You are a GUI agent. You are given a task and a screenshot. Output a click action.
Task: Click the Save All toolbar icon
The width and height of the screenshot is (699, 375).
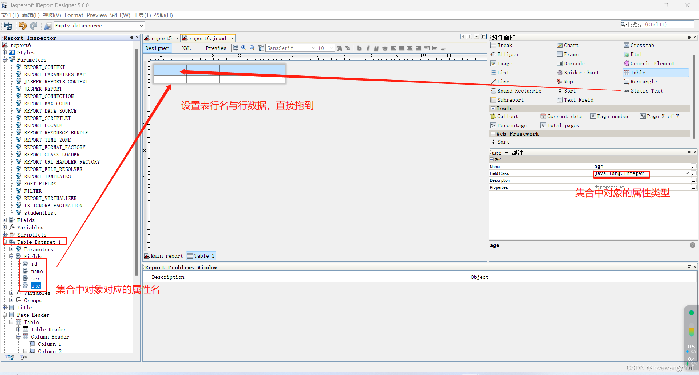click(x=8, y=26)
